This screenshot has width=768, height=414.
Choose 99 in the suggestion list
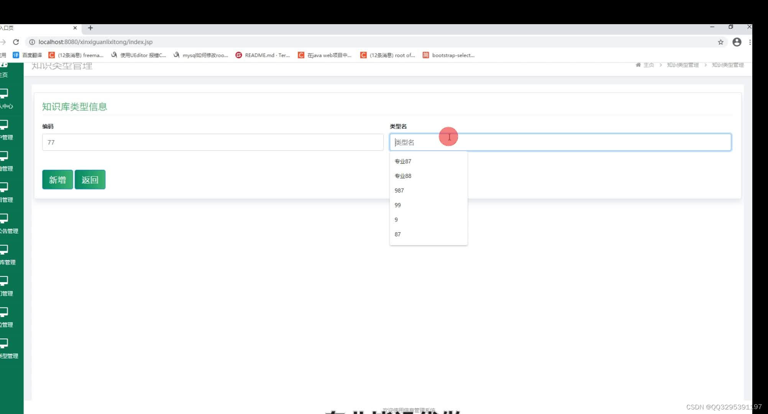pos(428,205)
